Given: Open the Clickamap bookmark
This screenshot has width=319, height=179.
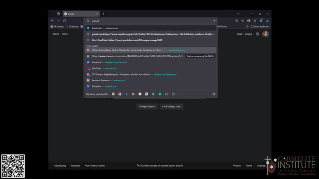Looking at the screenshot, I should pyautogui.click(x=72, y=26).
